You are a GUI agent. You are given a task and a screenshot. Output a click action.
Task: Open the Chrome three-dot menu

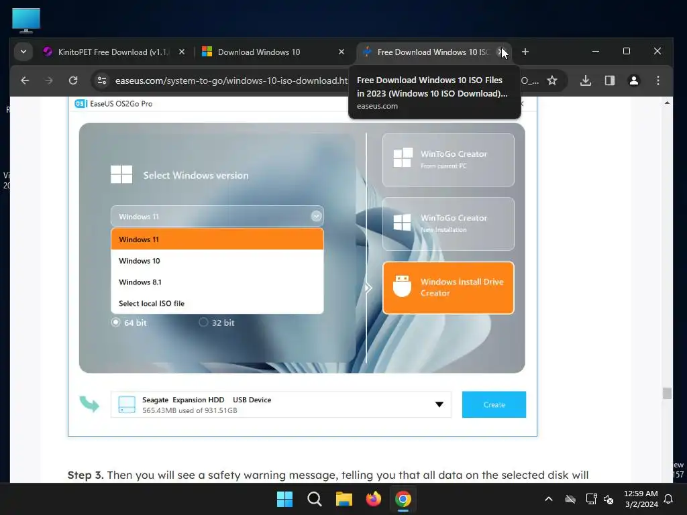(x=657, y=80)
